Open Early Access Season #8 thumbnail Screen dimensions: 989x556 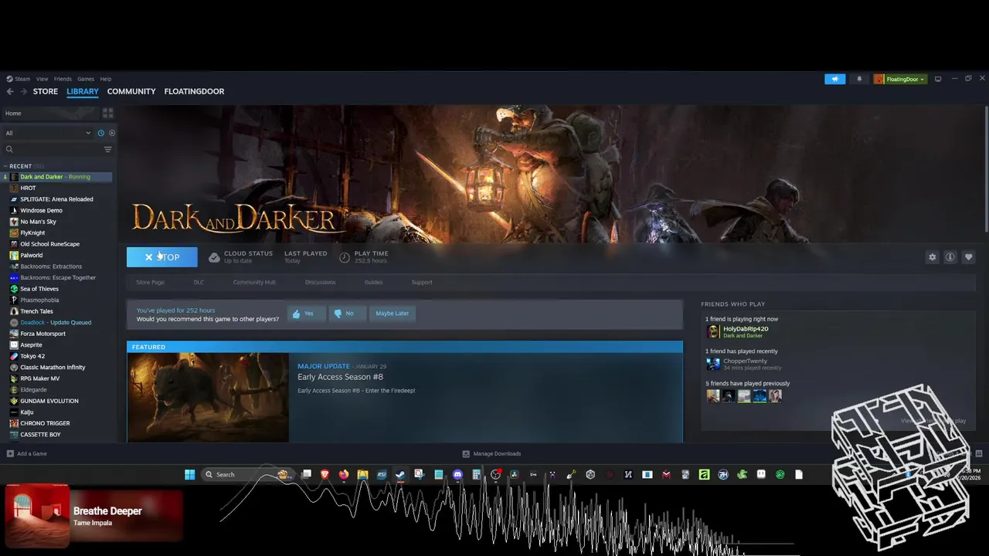(208, 398)
